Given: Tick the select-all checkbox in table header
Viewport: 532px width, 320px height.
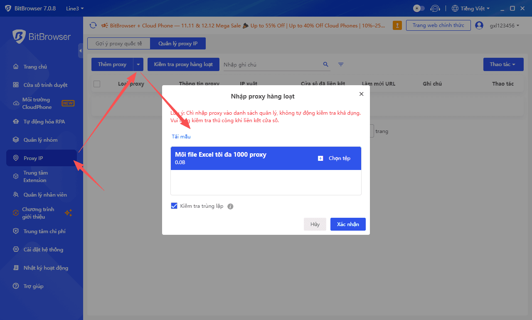Looking at the screenshot, I should [97, 84].
